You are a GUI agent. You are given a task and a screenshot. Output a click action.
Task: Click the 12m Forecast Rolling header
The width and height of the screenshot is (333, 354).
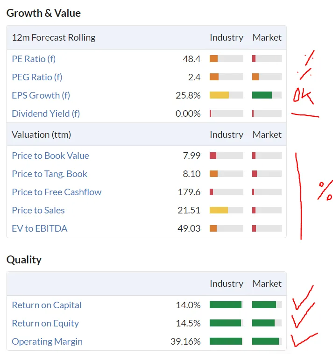pyautogui.click(x=54, y=37)
